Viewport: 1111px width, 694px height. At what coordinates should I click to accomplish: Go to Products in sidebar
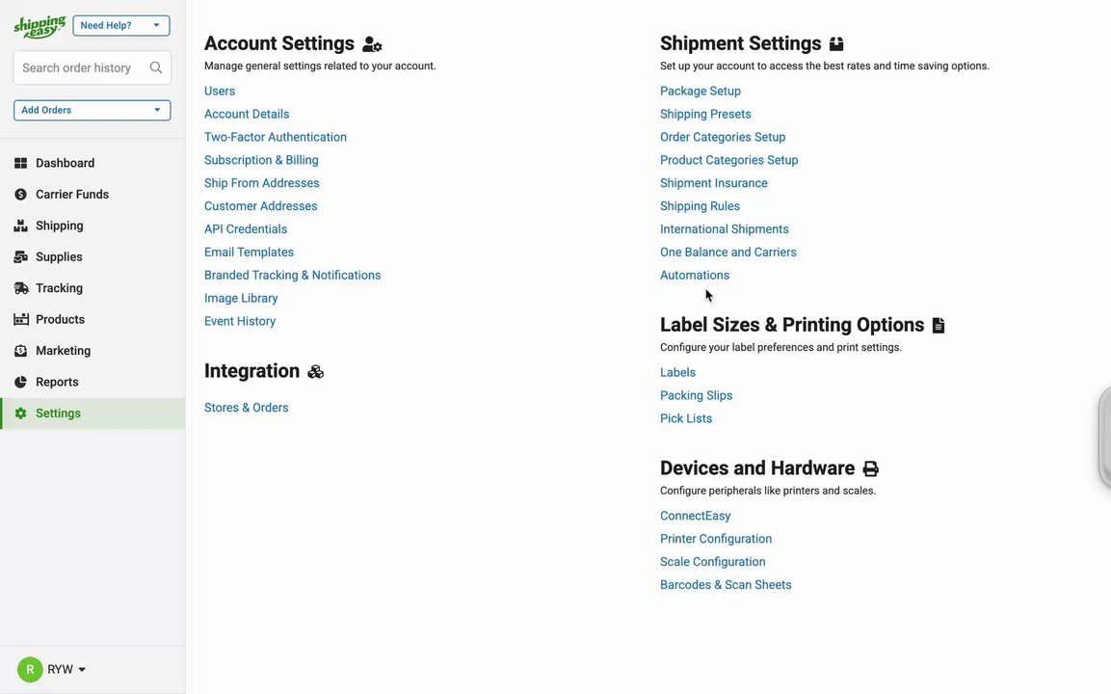point(61,320)
